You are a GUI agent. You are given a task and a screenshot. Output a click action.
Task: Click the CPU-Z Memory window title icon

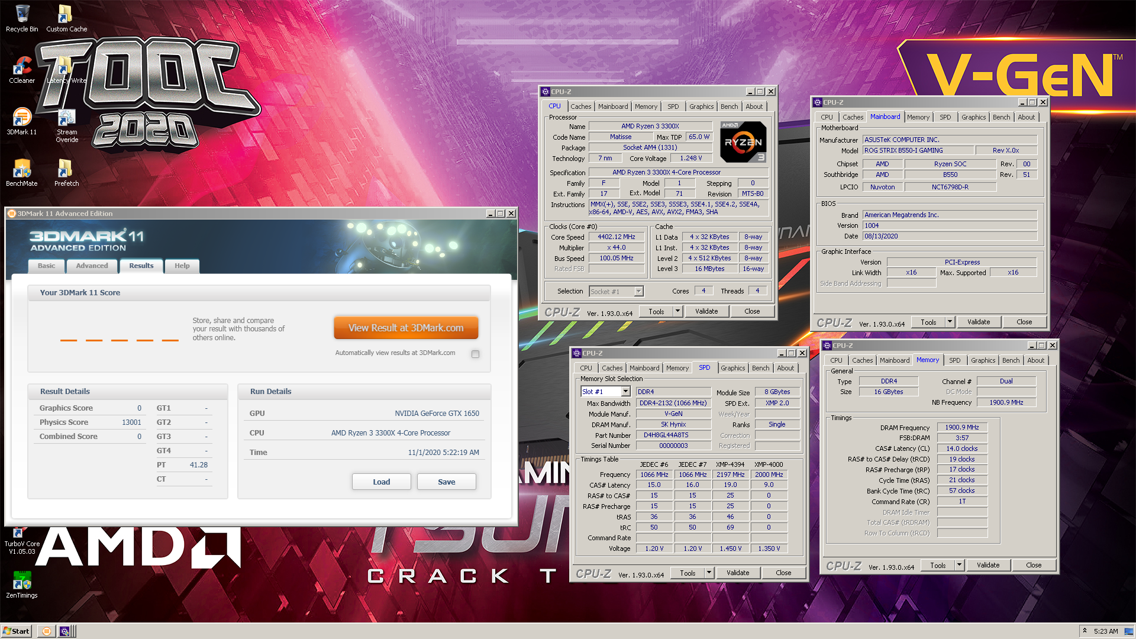[x=827, y=346]
